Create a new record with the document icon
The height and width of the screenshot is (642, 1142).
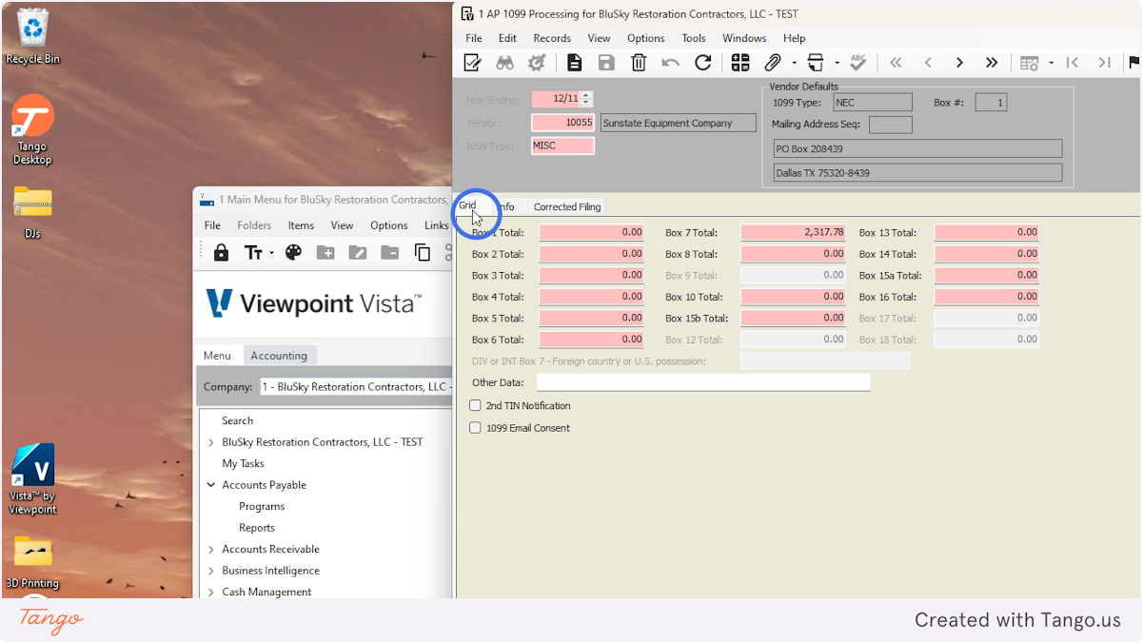tap(574, 63)
